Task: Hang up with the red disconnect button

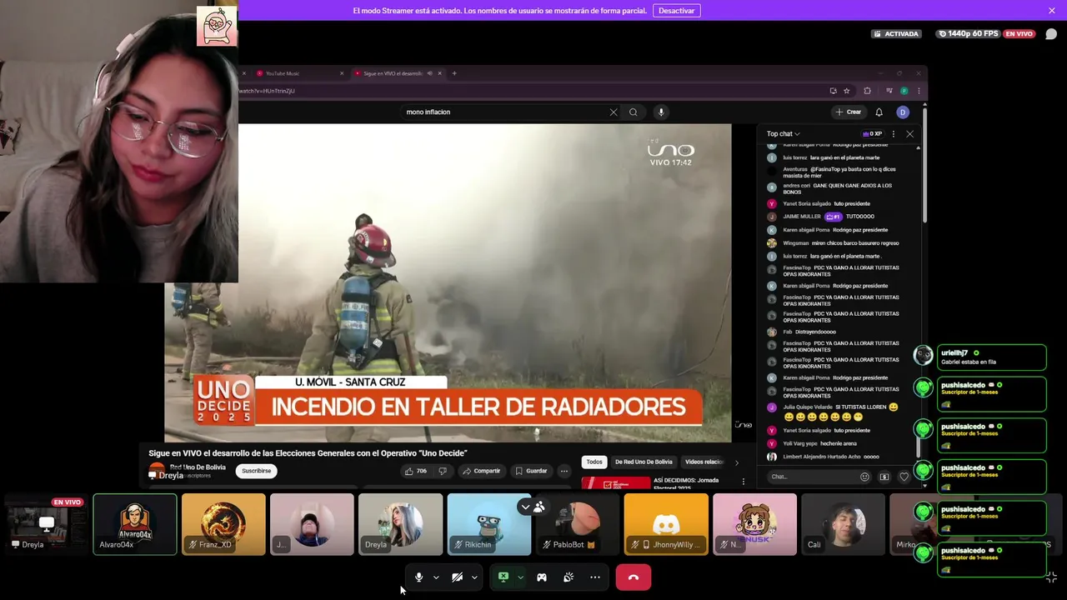Action: tap(634, 577)
